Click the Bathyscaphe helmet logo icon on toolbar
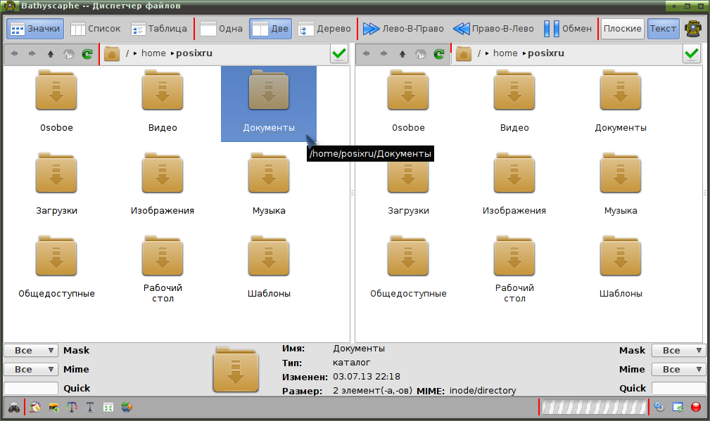The height and width of the screenshot is (421, 710). (x=693, y=29)
